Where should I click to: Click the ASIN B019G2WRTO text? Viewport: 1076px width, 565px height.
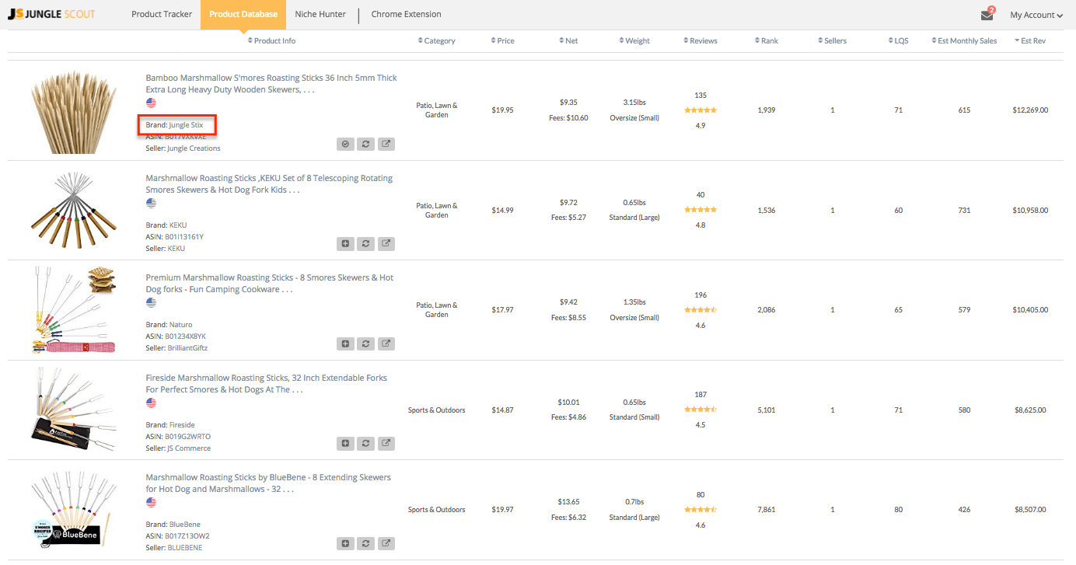tap(187, 437)
